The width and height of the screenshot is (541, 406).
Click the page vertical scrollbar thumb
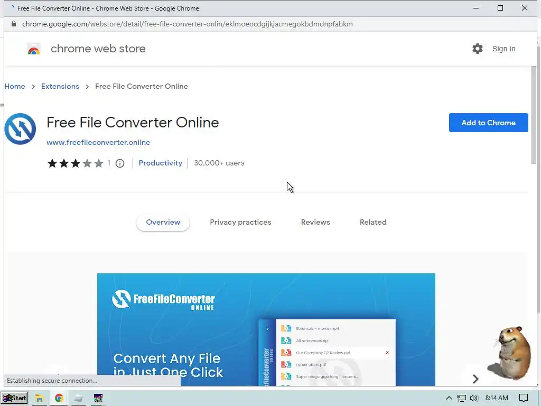click(x=534, y=115)
